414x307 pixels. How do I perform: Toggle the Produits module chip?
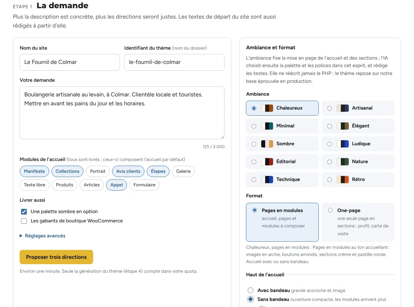pyautogui.click(x=65, y=185)
